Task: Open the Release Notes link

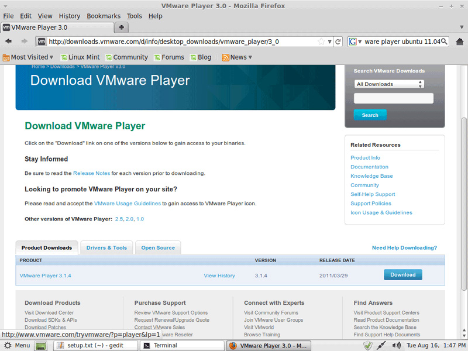Action: point(91,173)
